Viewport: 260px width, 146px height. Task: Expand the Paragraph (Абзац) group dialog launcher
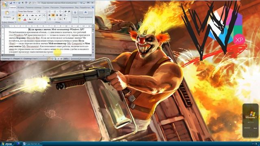[x=69, y=22]
